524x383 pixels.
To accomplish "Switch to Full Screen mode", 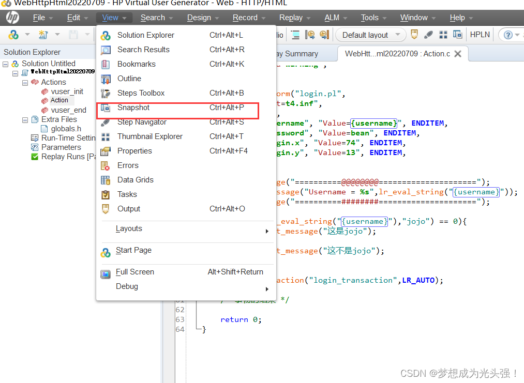I will point(186,272).
